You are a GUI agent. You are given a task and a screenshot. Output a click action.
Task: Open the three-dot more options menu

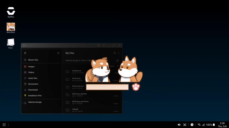pyautogui.click(x=119, y=53)
